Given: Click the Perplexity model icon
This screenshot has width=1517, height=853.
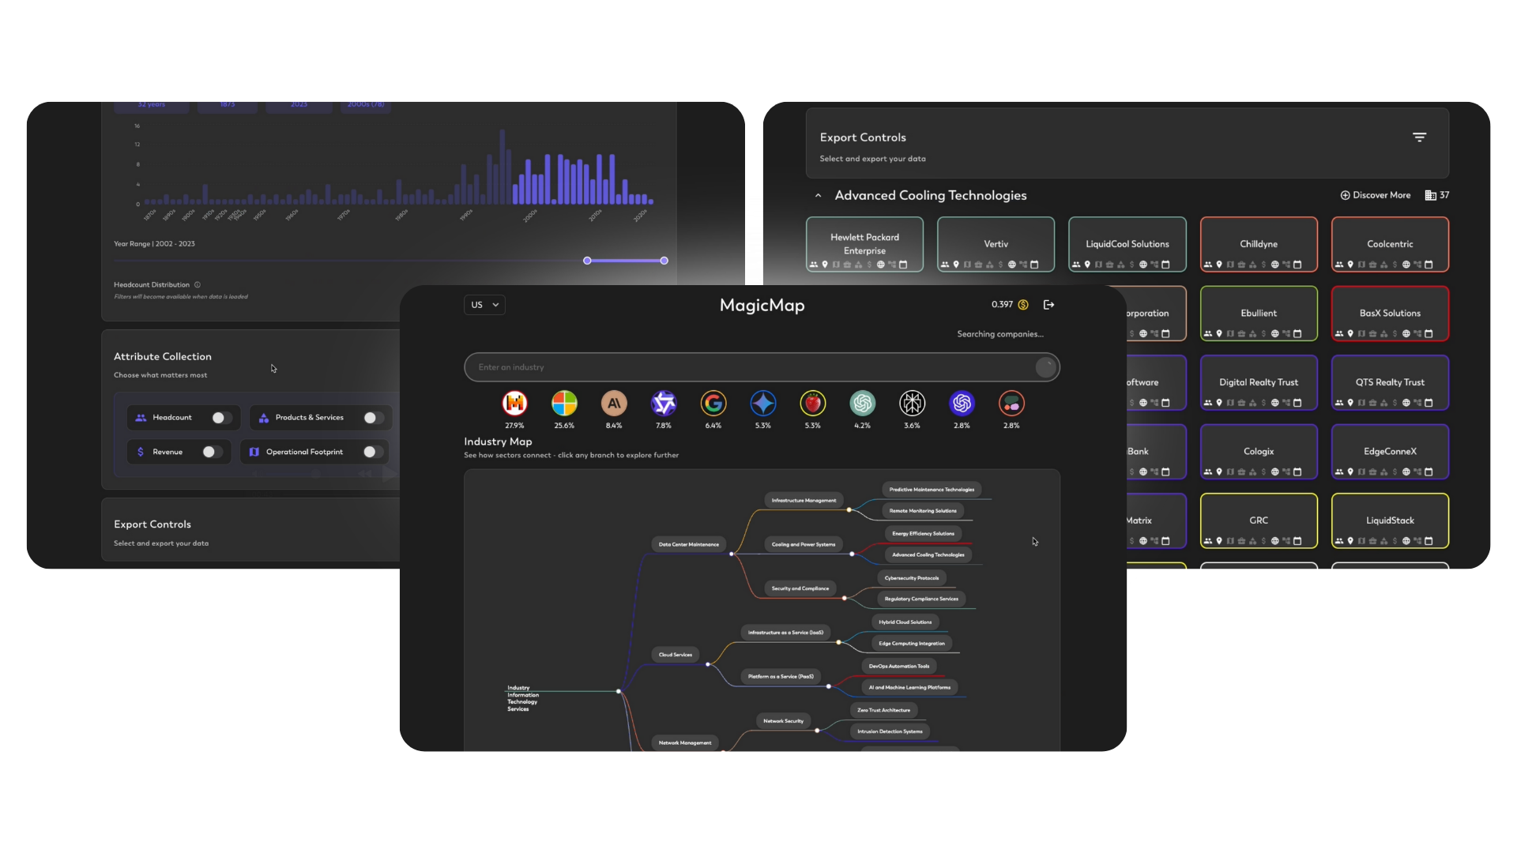Looking at the screenshot, I should pos(912,404).
